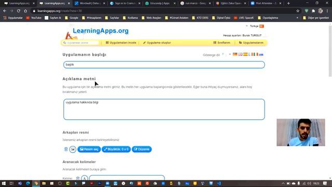Viewport: 332px width, 187px height.
Task: Focus the app search field in yellow bar
Action: 81,43
